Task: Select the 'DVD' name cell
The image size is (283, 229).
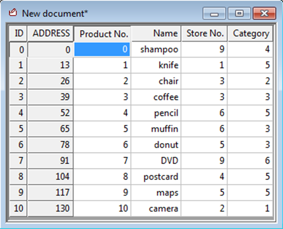Action: pos(156,161)
